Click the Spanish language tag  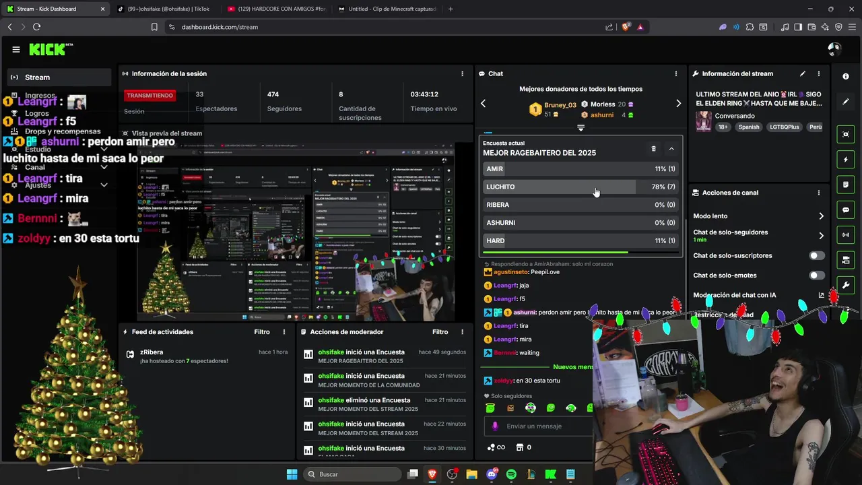[748, 127]
